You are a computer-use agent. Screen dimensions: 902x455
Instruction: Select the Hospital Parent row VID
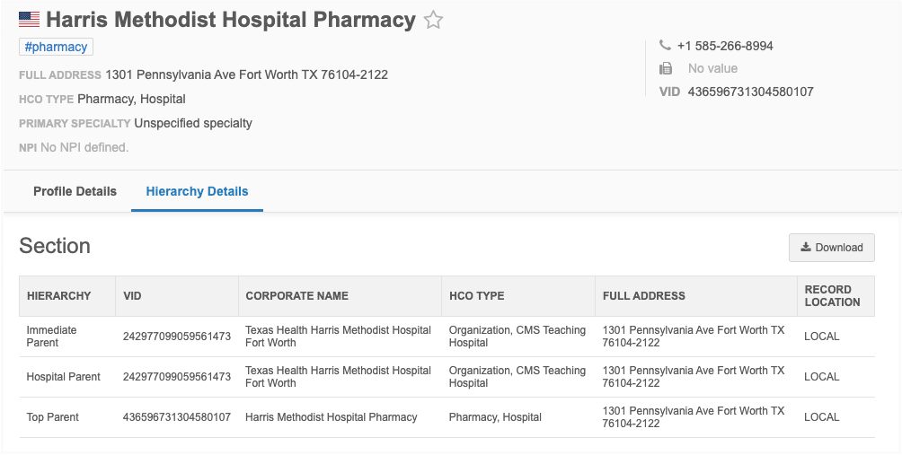point(177,377)
